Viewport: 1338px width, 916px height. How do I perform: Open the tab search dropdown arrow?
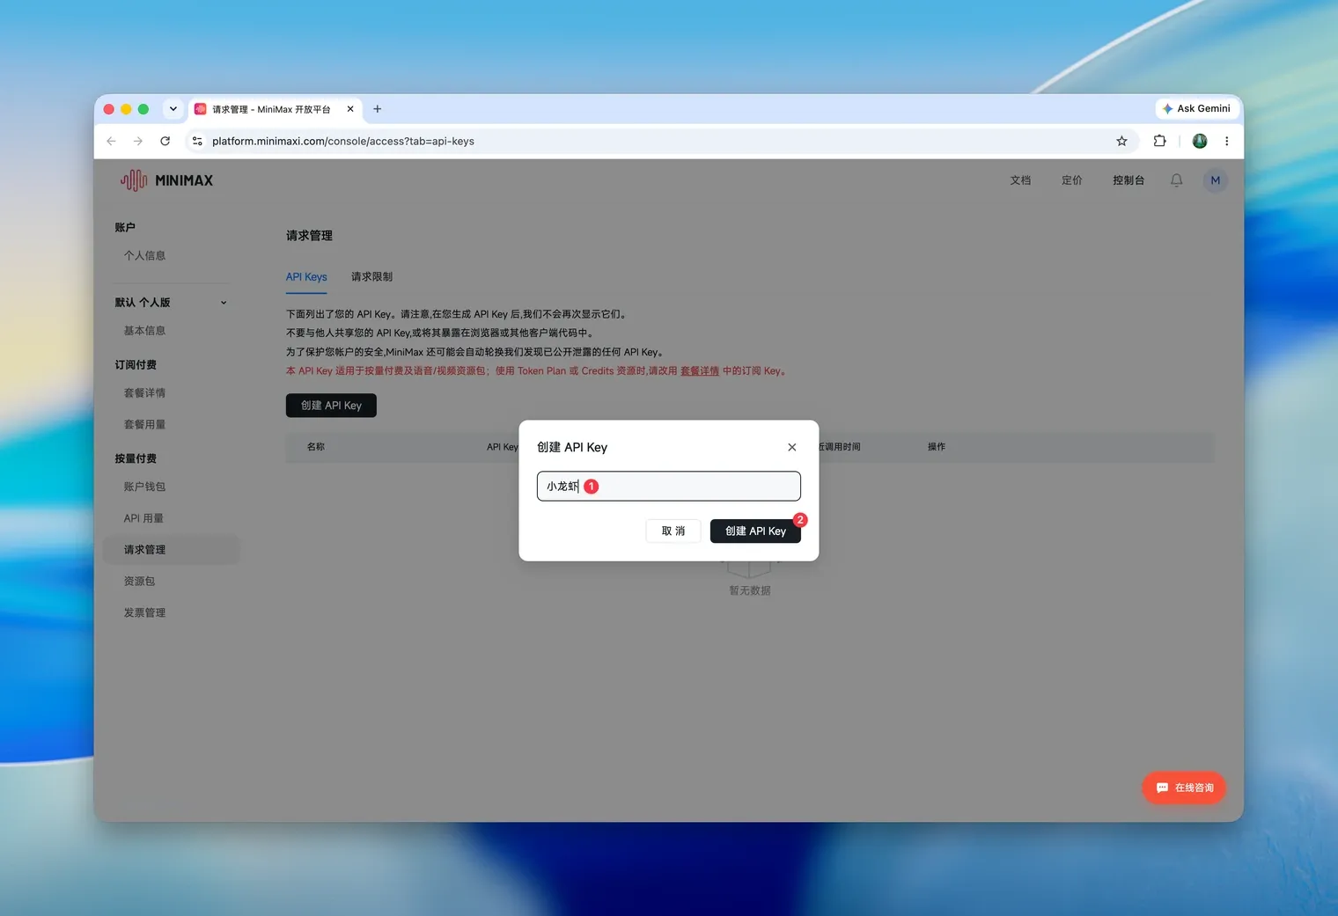(x=173, y=109)
